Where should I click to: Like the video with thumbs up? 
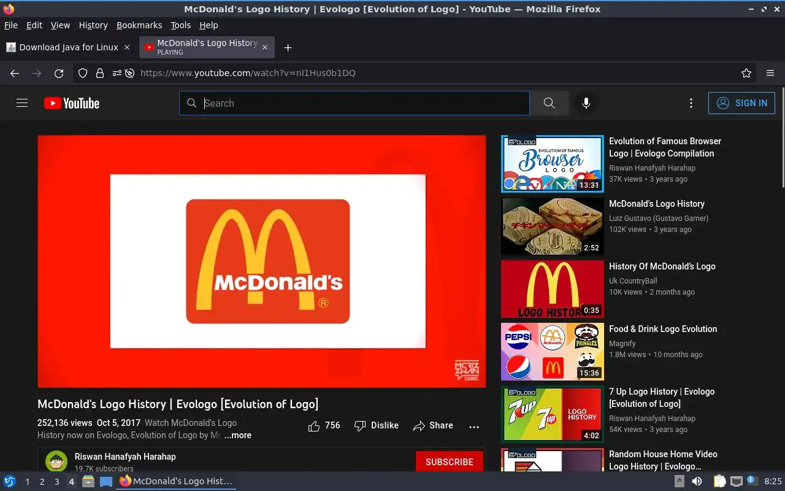pyautogui.click(x=324, y=425)
